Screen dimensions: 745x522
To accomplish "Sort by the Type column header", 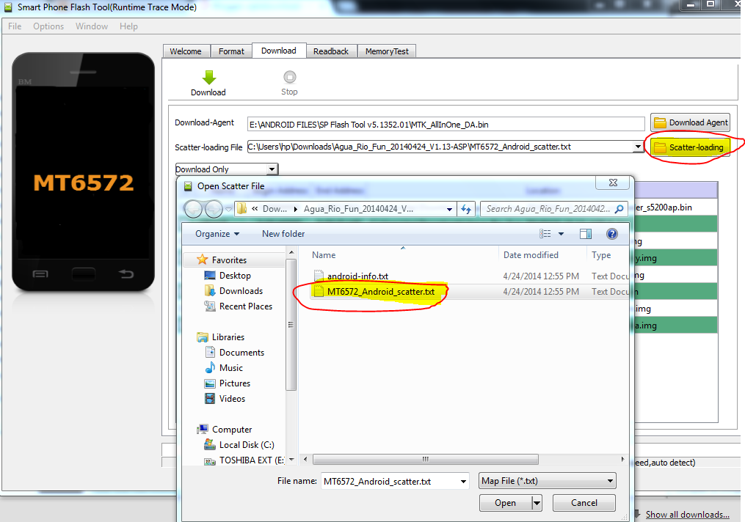I will [x=601, y=255].
